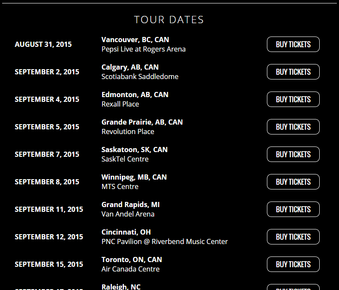Buy tickets for Toronto Air Canada Centre

[293, 264]
